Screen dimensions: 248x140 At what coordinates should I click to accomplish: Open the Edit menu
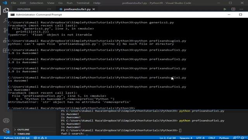point(23,3)
